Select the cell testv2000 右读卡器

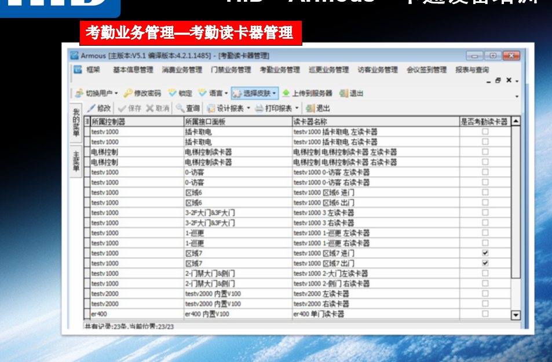(376, 304)
